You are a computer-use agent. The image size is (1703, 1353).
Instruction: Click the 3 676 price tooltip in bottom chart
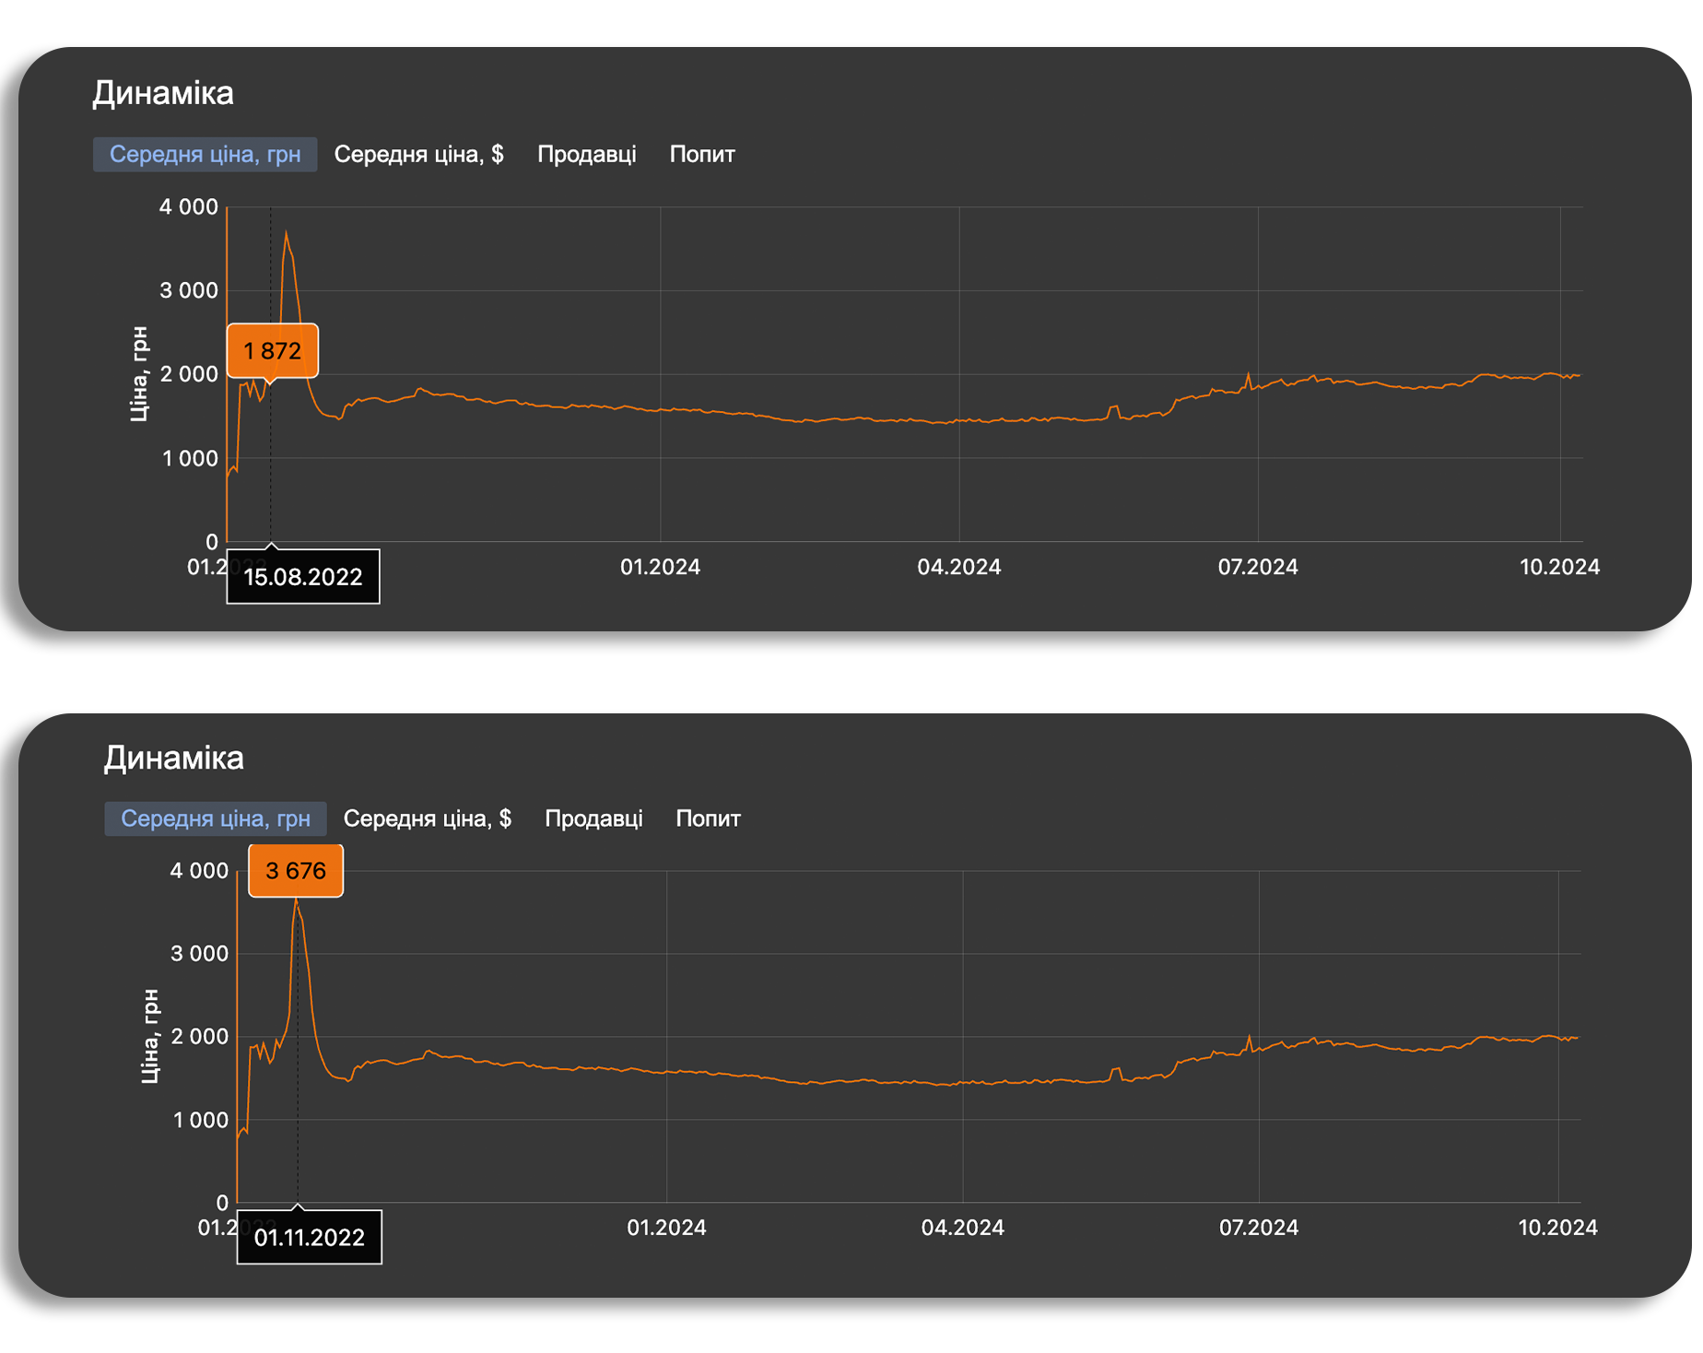click(x=296, y=870)
